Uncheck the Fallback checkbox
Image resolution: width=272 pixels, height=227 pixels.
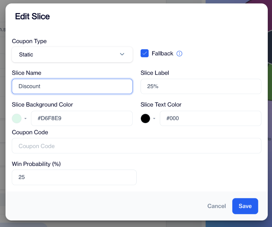pos(144,53)
